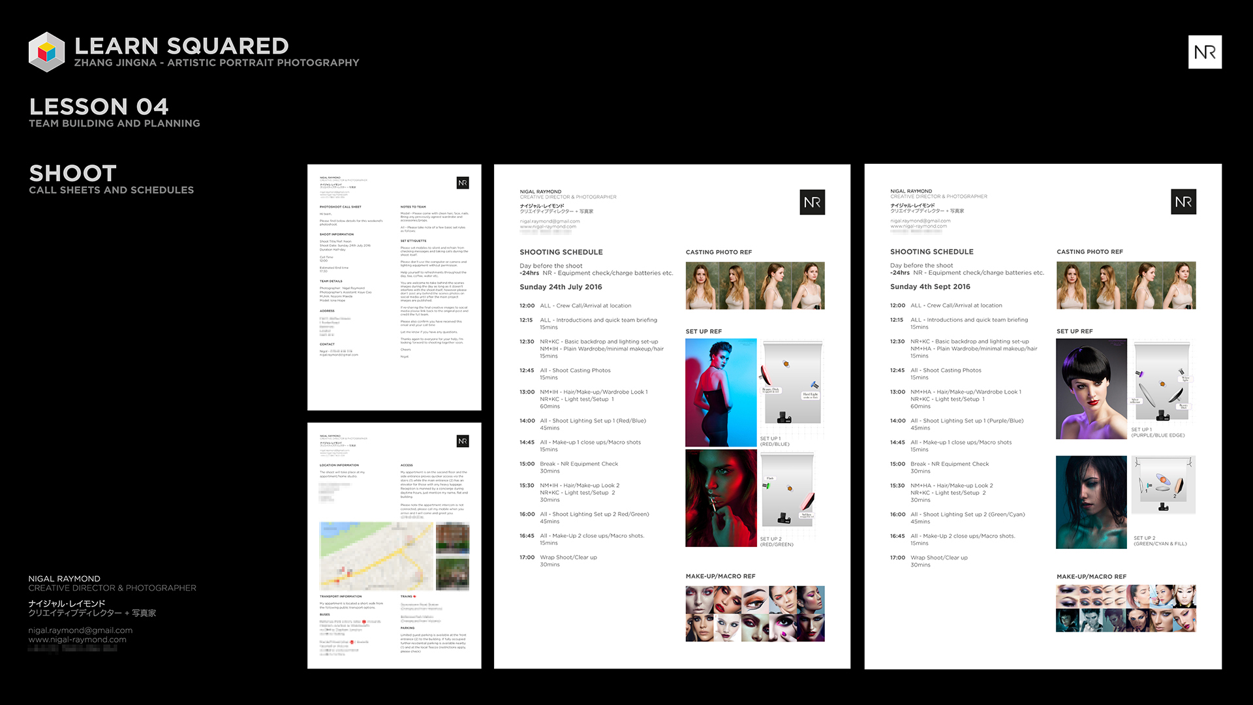The height and width of the screenshot is (705, 1253).
Task: Click 'NIGAL RAYMOND' name in slide footer
Action: 64,579
